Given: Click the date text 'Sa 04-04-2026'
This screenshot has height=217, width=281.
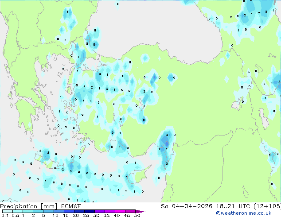Looking at the screenshot, I should click(x=187, y=206).
